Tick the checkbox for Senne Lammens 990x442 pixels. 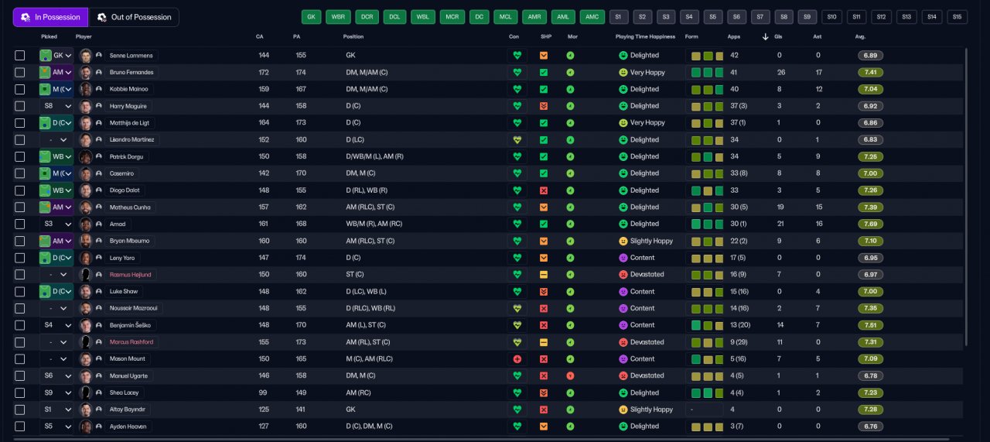pos(19,56)
